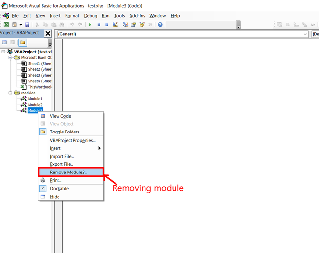Toggle Design Mode icon in toolbar

click(115, 25)
